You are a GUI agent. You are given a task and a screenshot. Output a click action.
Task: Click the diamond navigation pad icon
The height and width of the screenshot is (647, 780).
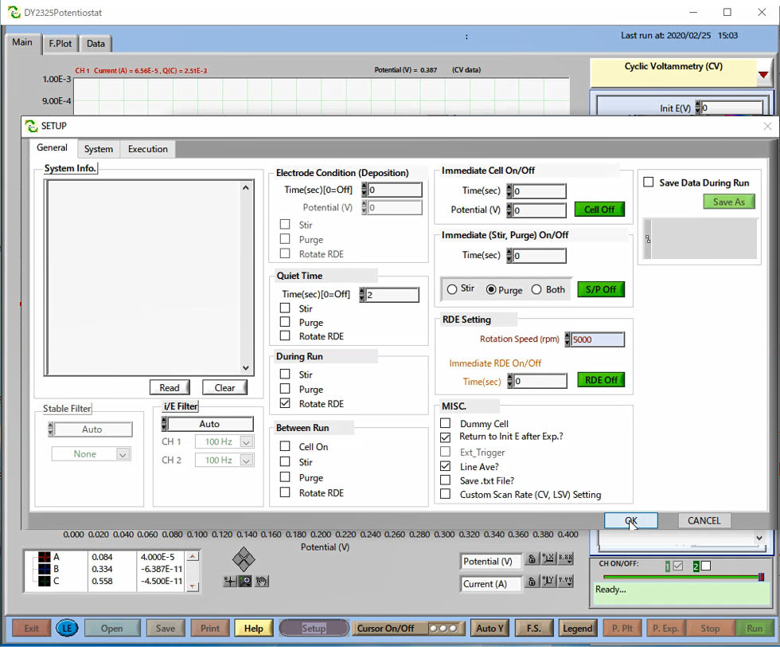244,558
